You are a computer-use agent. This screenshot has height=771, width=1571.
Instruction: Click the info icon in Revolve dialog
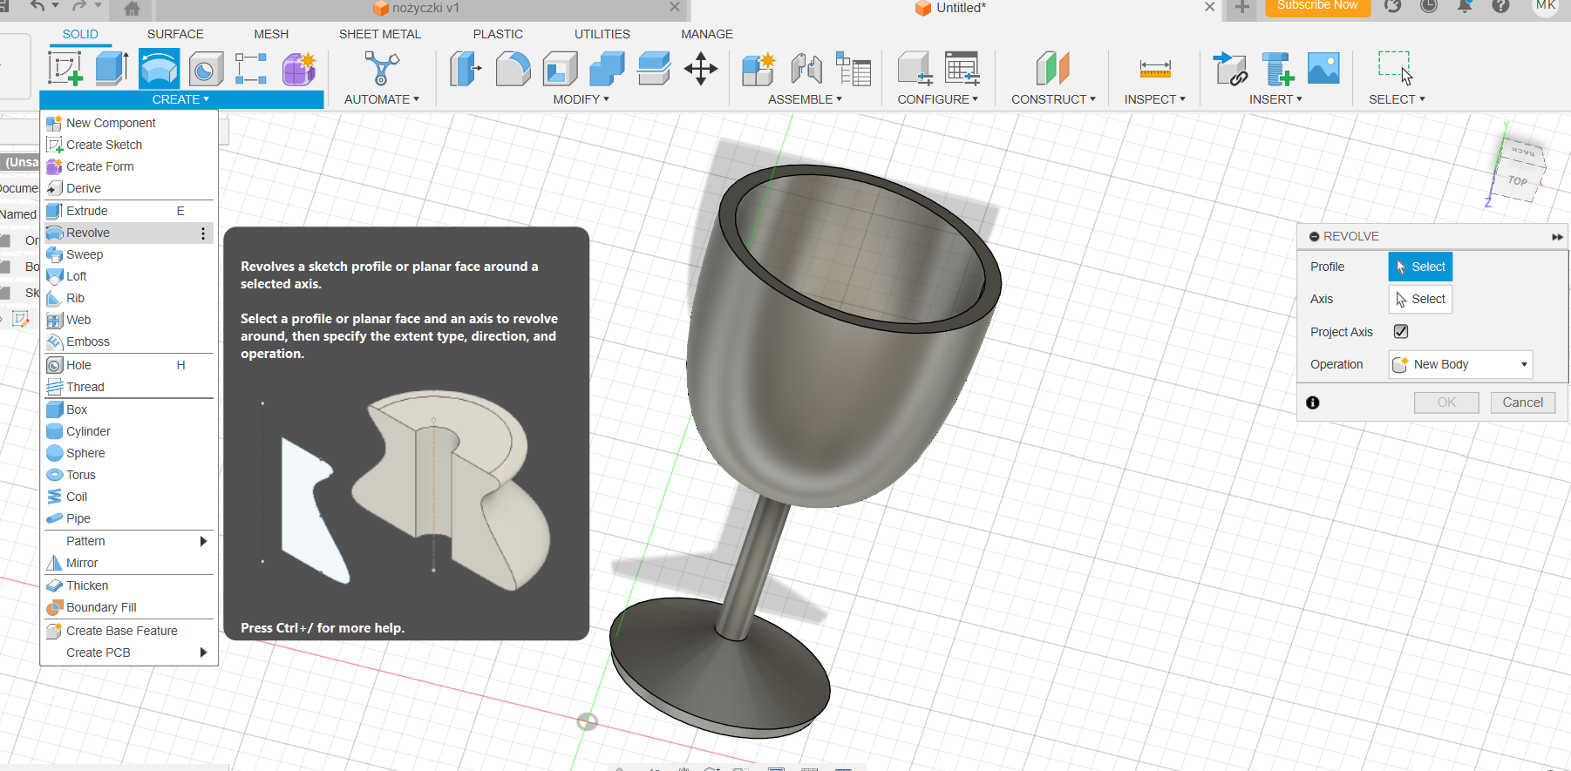[1313, 402]
